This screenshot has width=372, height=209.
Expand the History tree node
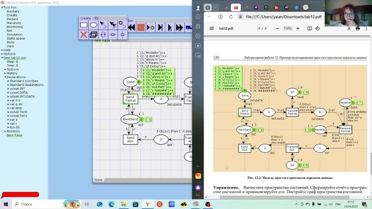coord(5,73)
